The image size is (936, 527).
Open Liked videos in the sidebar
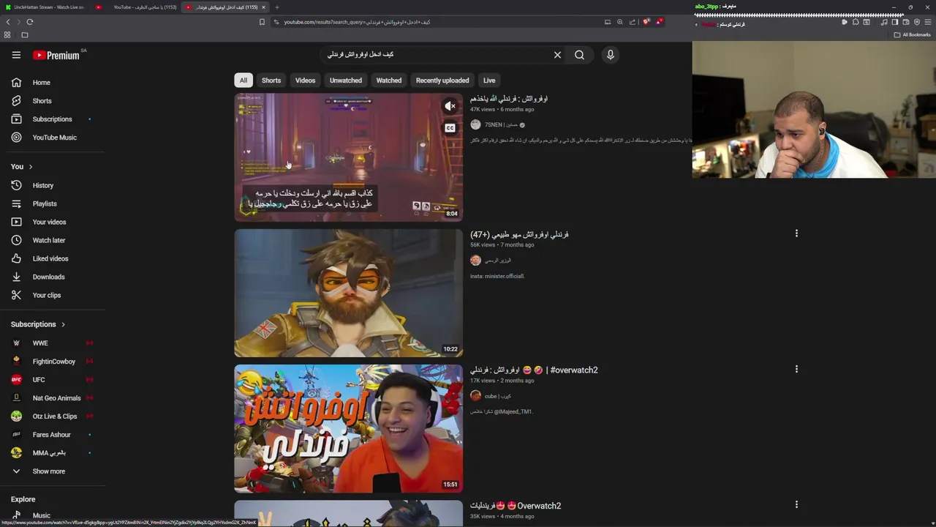51,258
